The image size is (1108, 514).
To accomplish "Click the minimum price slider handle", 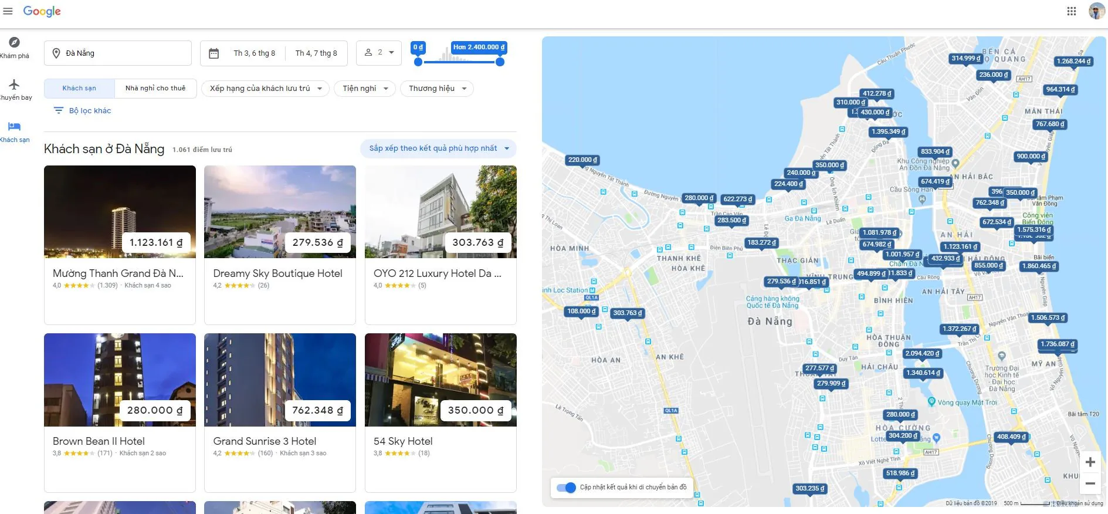I will [418, 62].
